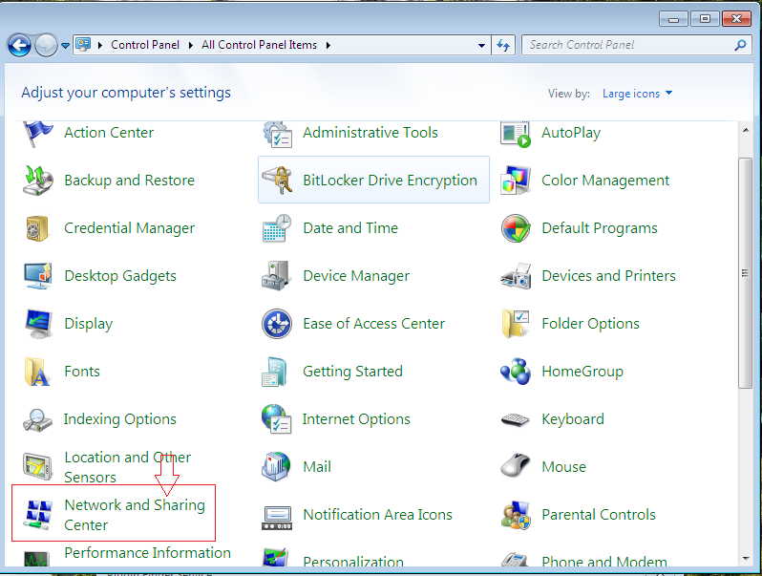Screen dimensions: 762x576
Task: Expand the arrow after All Control Panel Items
Action: pos(328,45)
